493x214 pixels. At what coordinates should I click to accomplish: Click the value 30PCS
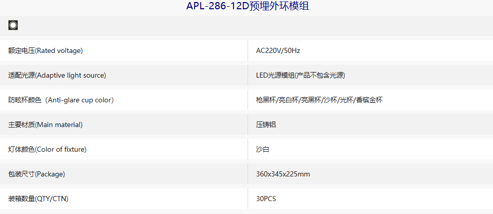[x=266, y=199]
